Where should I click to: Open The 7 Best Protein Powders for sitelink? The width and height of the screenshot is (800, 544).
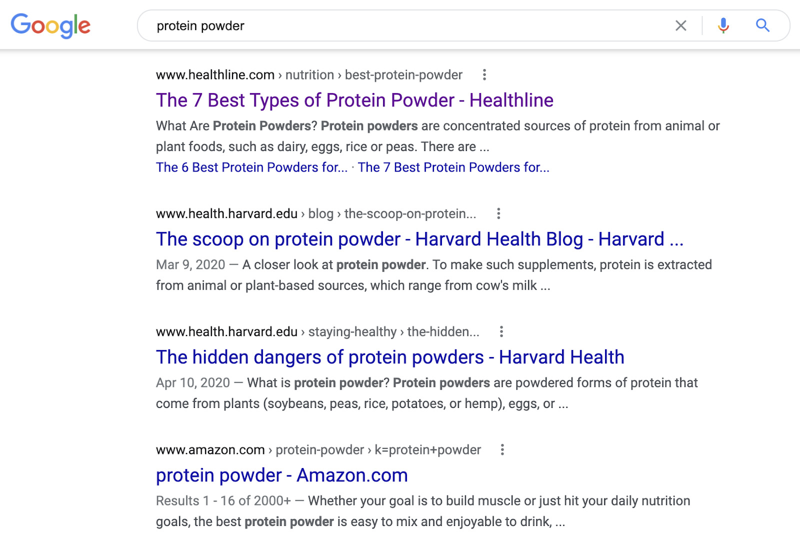(x=453, y=167)
